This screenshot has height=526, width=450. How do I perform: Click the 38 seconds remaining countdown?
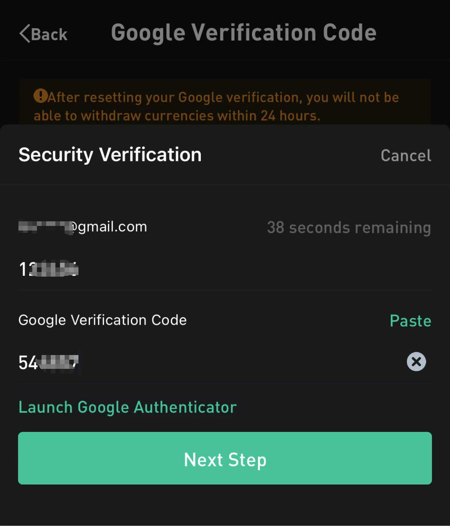coord(348,227)
